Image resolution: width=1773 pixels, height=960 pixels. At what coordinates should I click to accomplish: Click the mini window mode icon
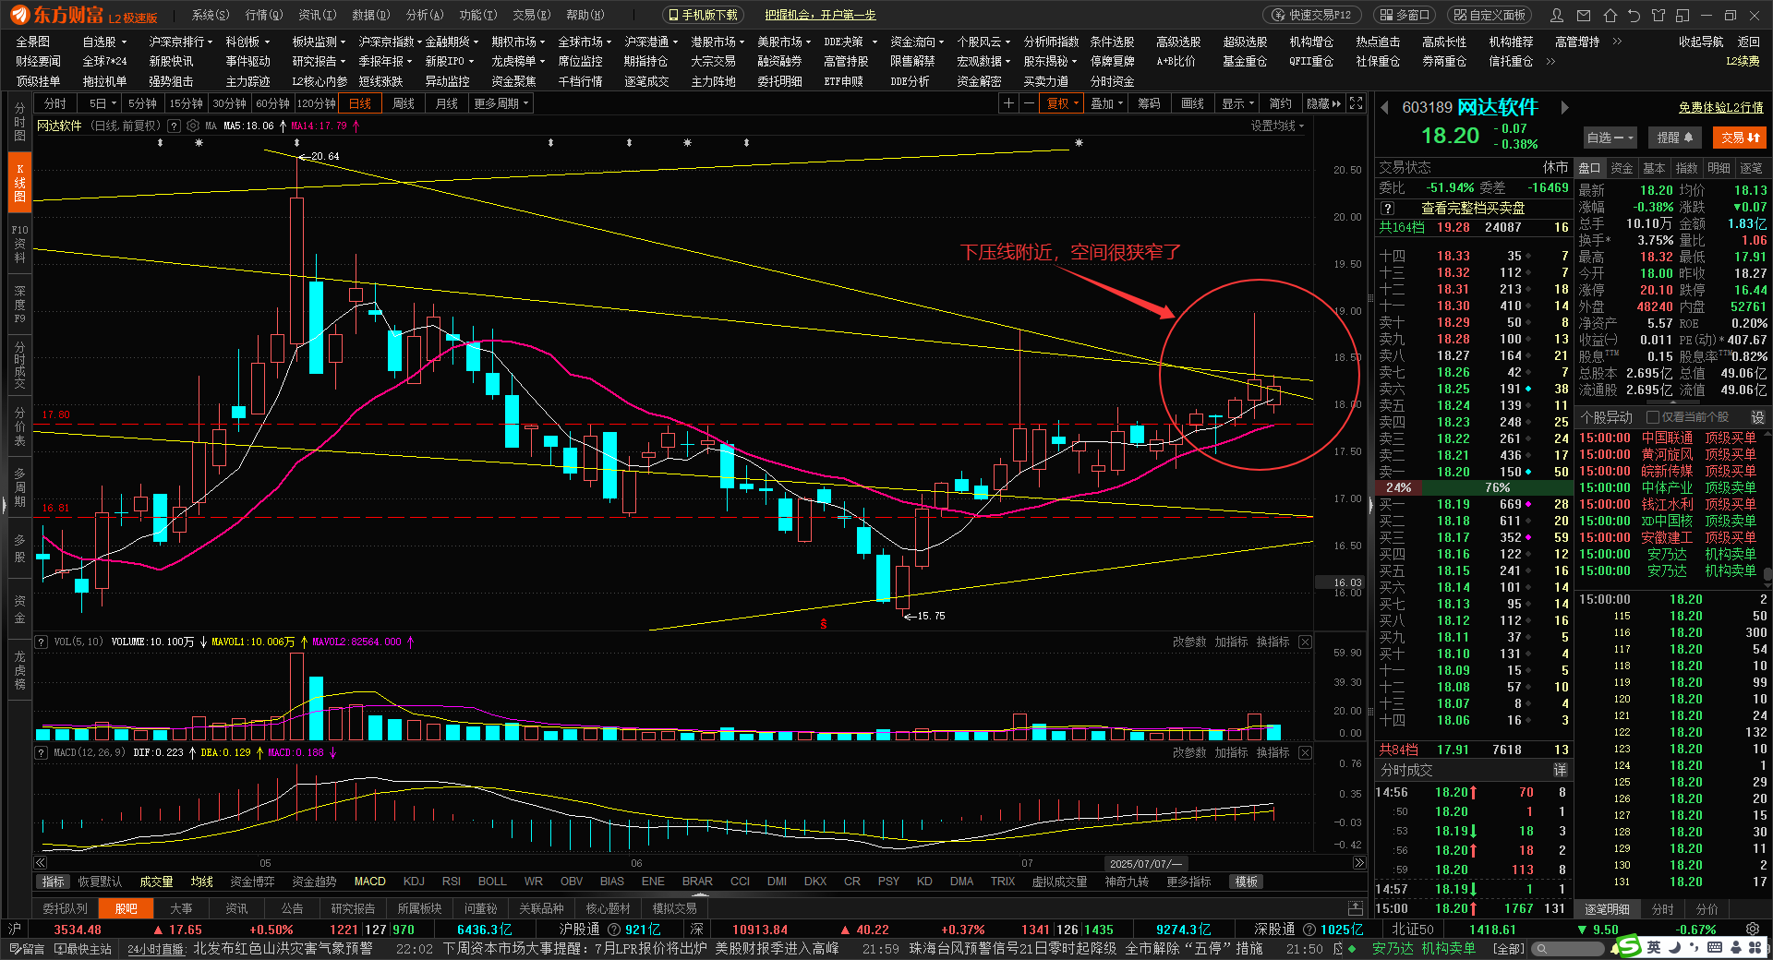coord(1682,15)
